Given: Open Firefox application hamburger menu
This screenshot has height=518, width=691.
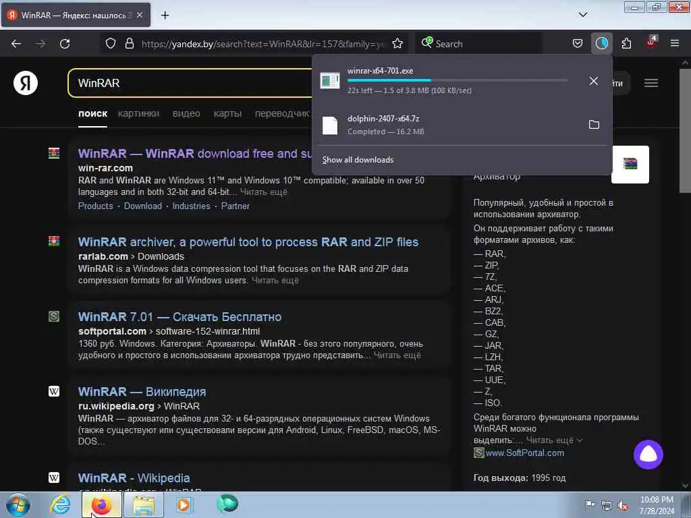Looking at the screenshot, I should tap(675, 44).
